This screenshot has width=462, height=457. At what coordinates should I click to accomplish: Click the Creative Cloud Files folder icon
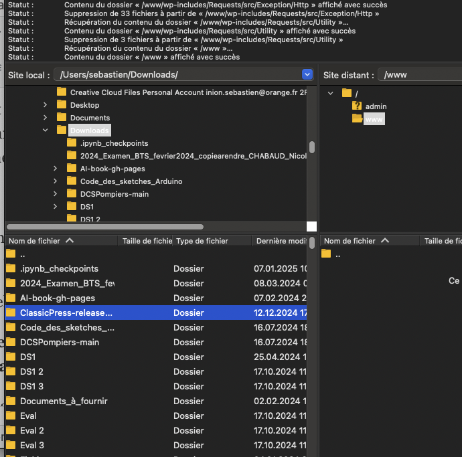pyautogui.click(x=62, y=92)
